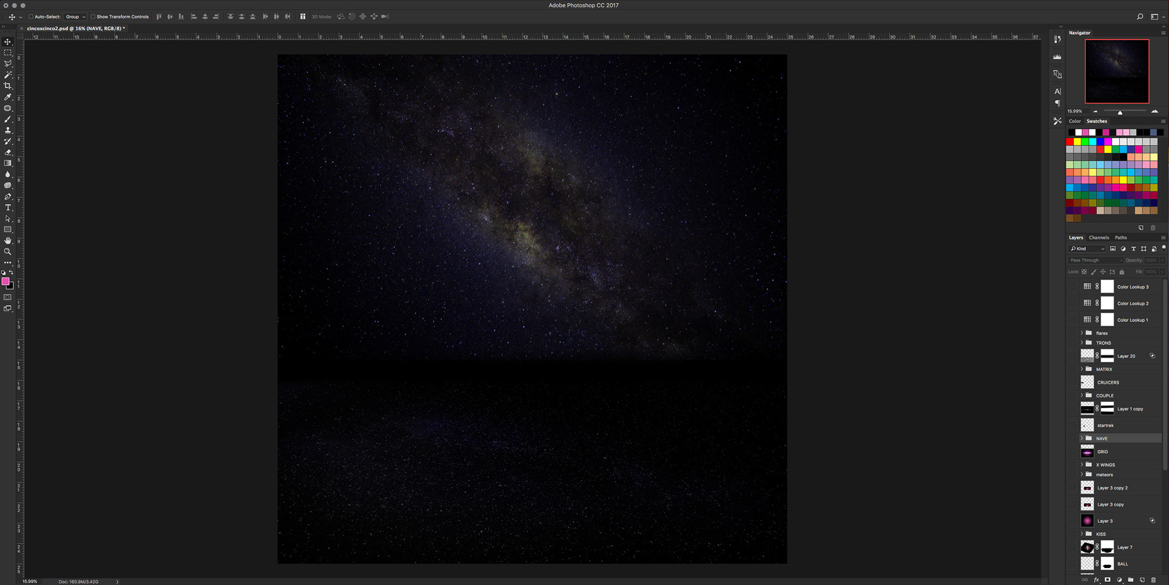This screenshot has width=1169, height=585.
Task: Select the Eyedropper tool
Action: pos(8,97)
